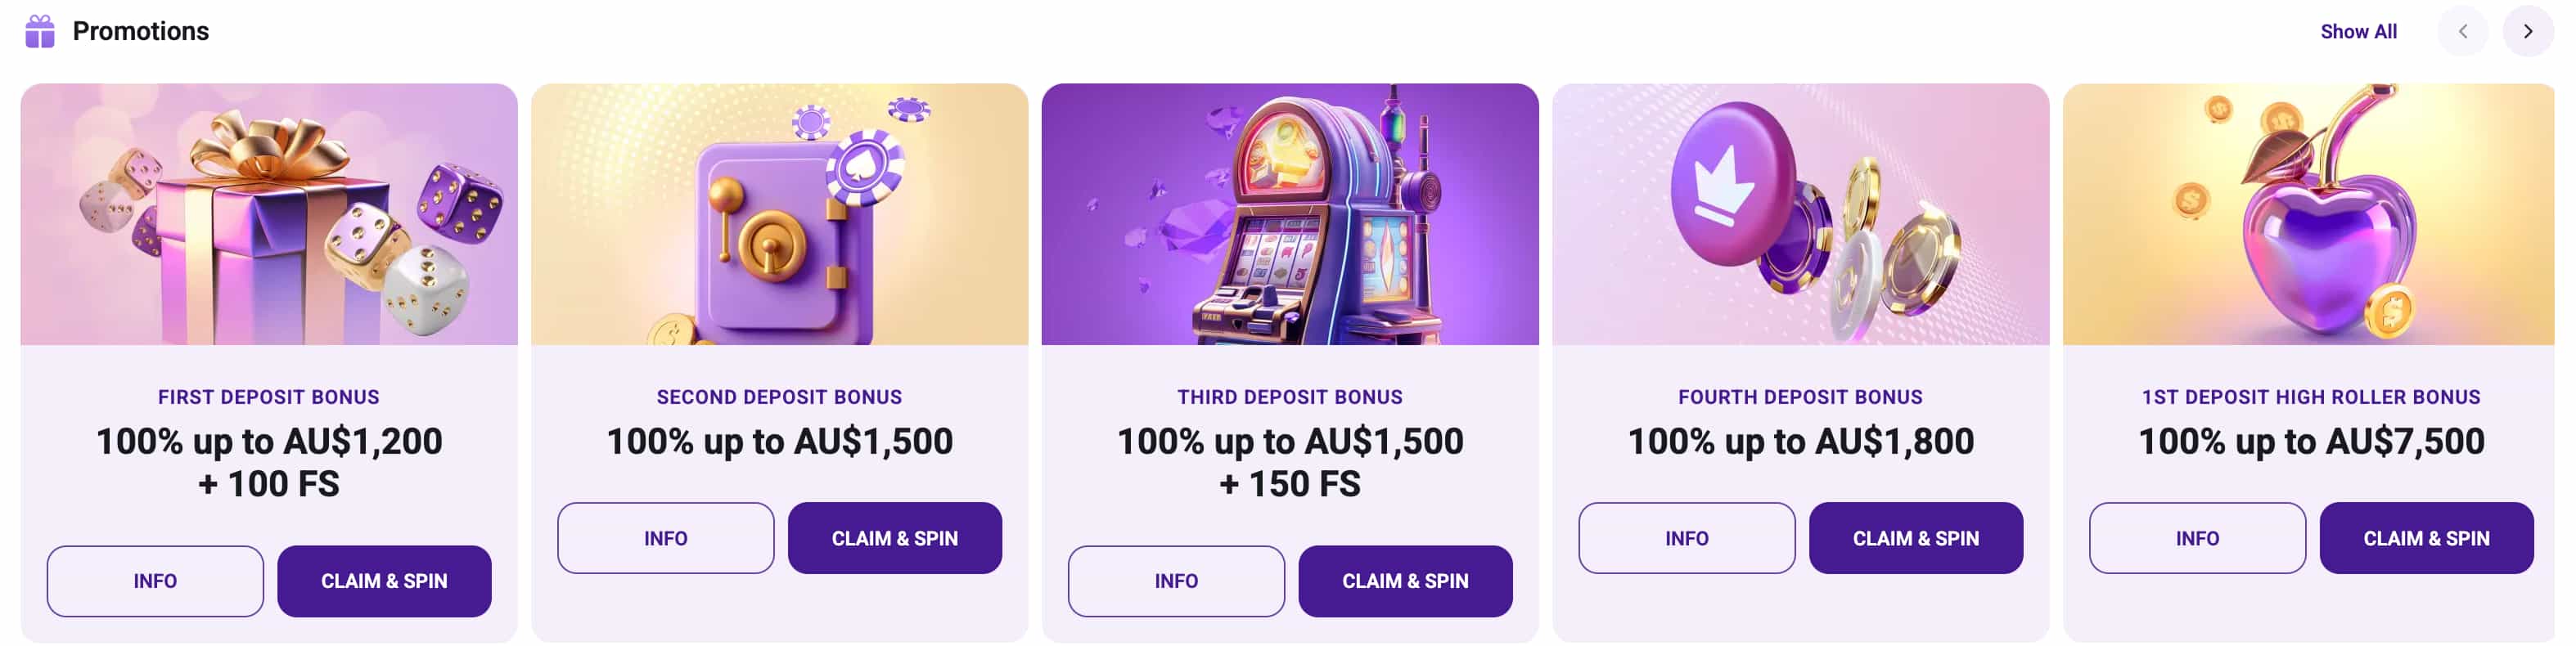Claim the Second Deposit Bonus
The height and width of the screenshot is (646, 2576).
point(895,537)
